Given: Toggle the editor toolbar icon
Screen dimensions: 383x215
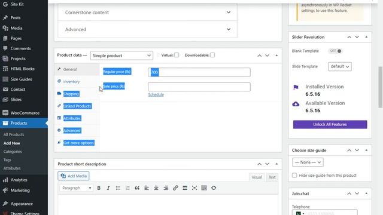Looking at the screenshot, I should [x=204, y=188].
